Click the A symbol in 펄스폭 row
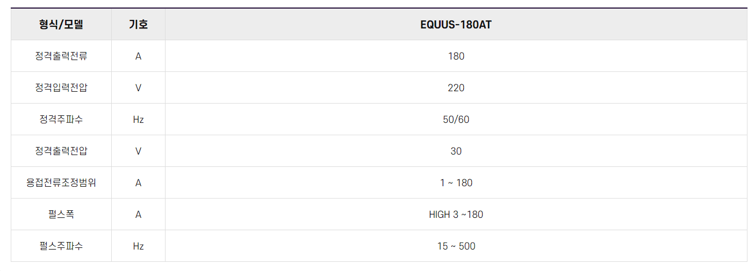755x271 pixels. pos(138,214)
